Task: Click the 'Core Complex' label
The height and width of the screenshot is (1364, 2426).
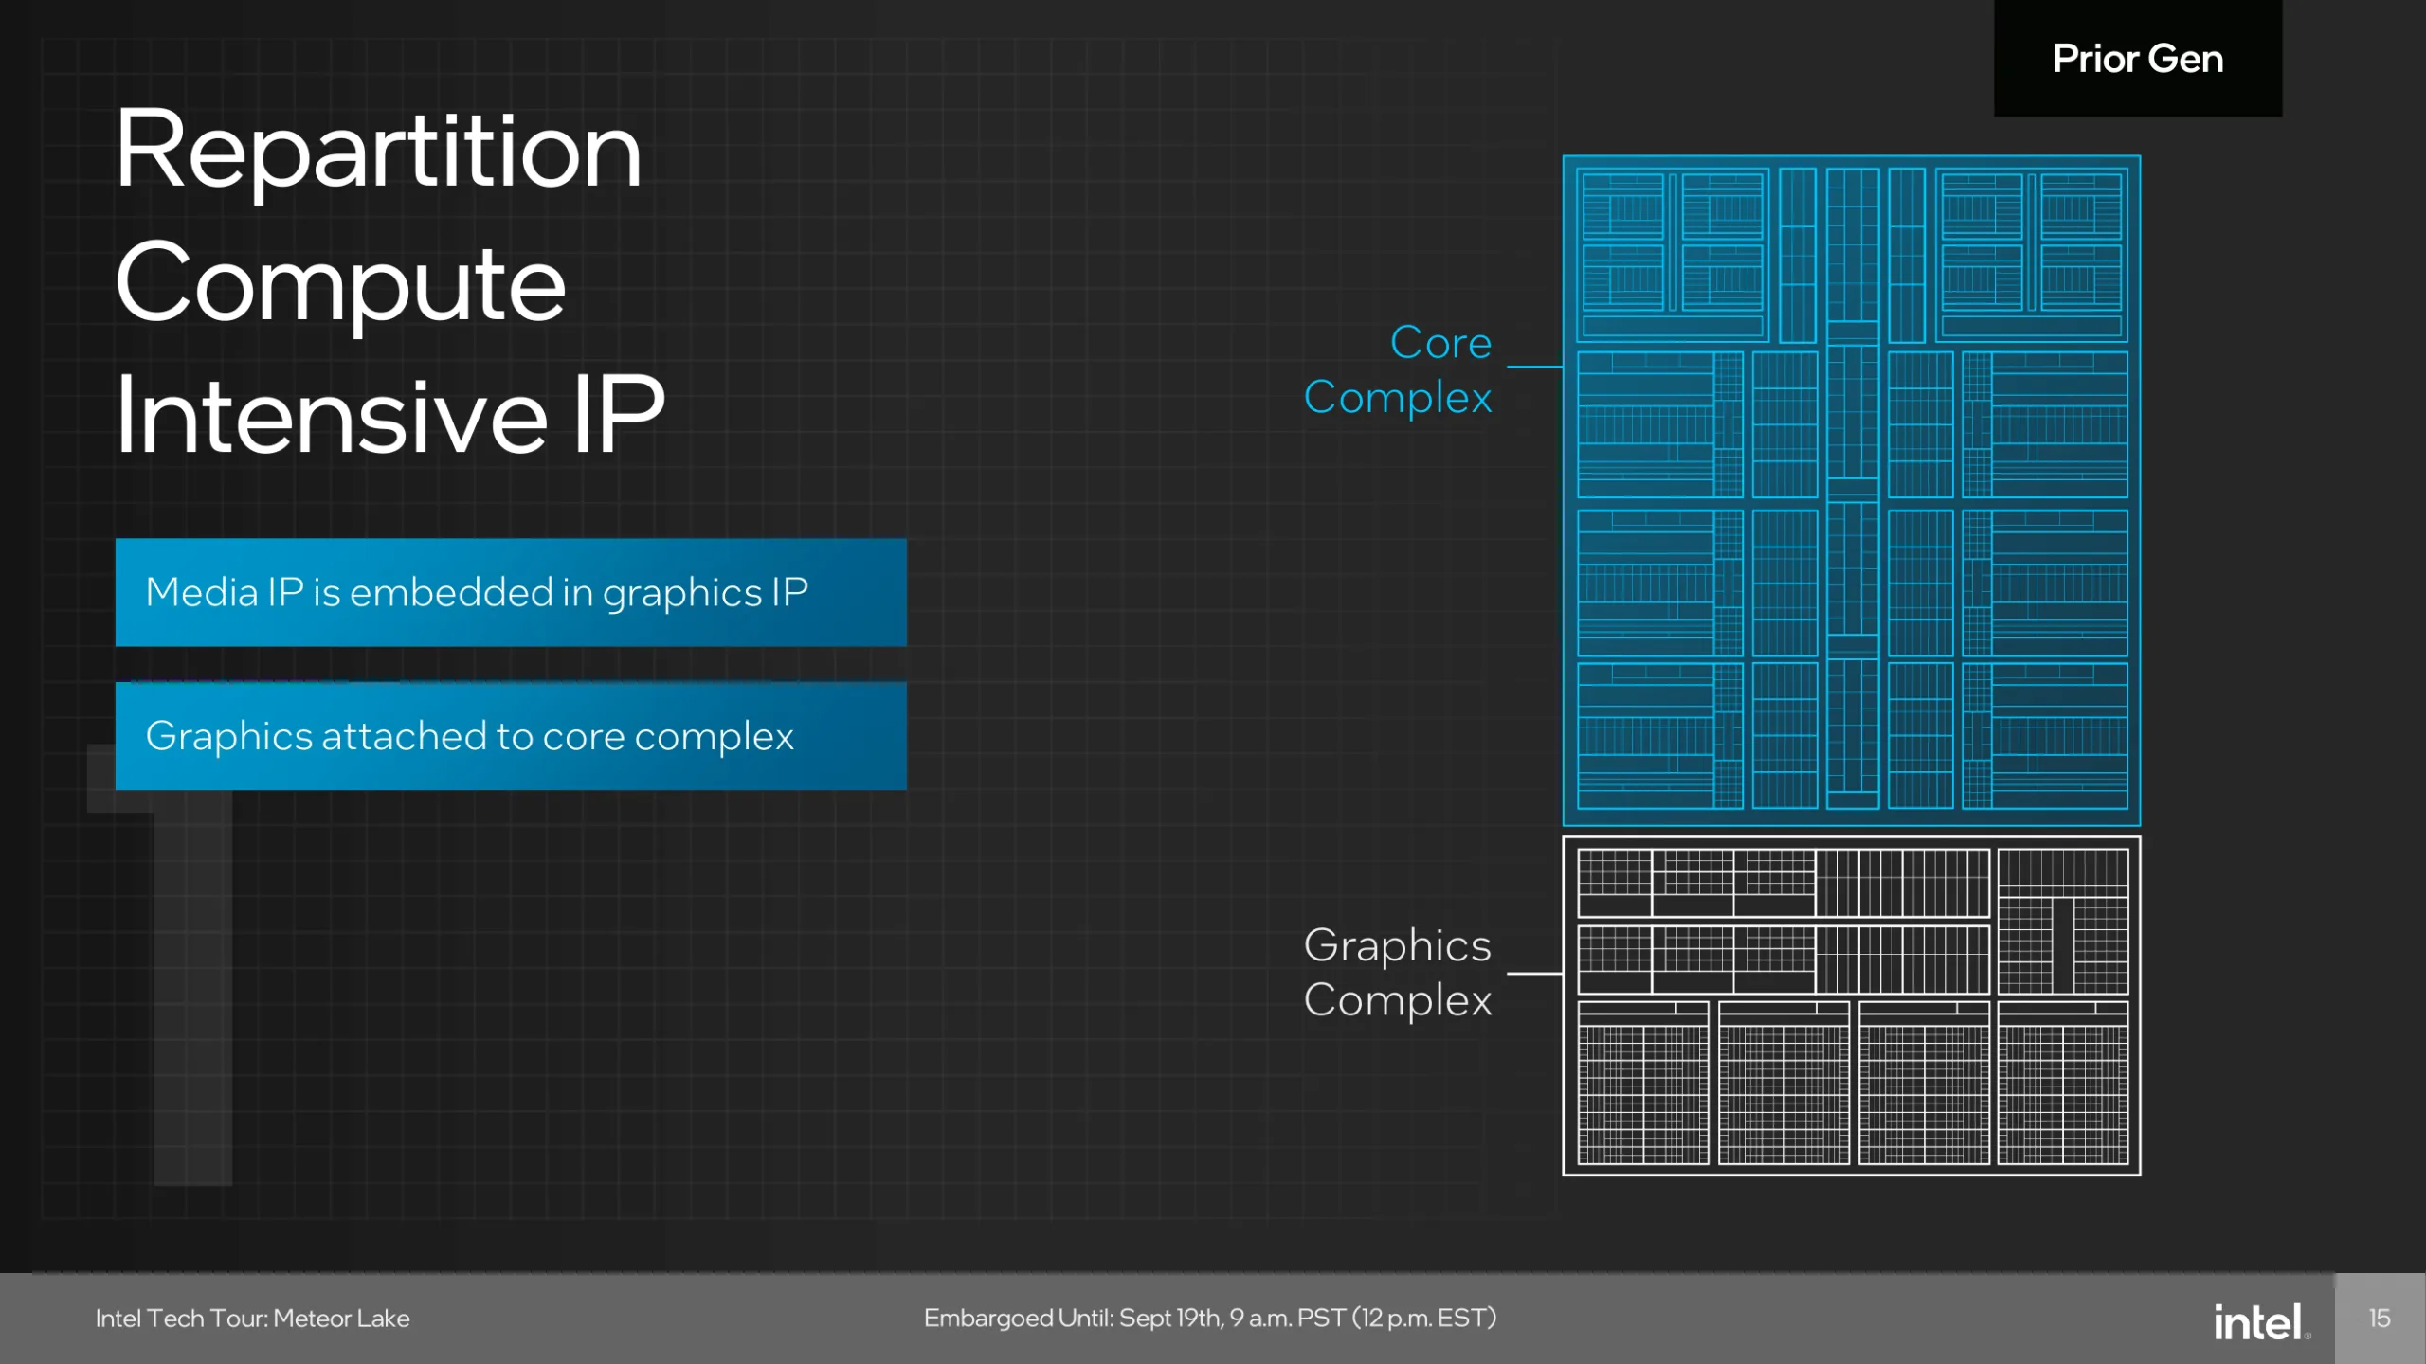Action: point(1398,369)
